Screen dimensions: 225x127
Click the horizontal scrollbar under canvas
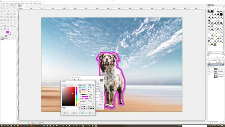pos(112,121)
